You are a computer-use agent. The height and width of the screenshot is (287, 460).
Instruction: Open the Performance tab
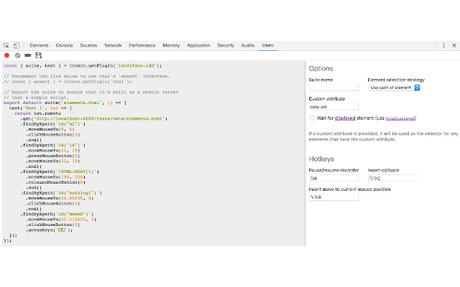[x=142, y=45]
